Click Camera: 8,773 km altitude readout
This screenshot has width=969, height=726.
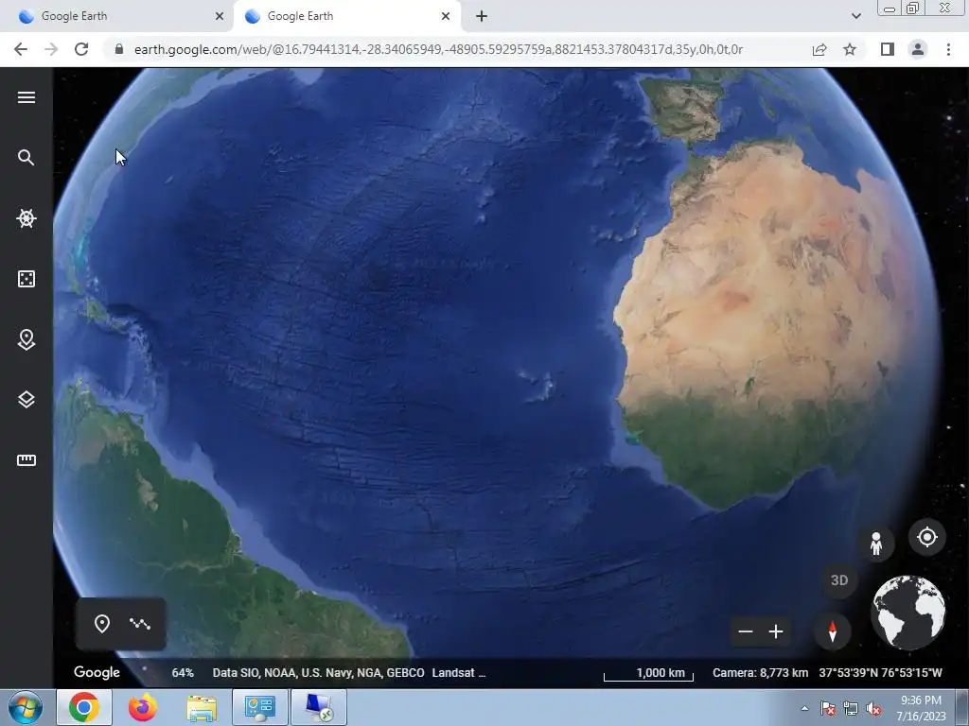click(x=760, y=673)
